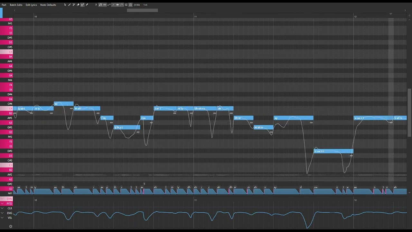
Task: Open the 1=C key setting
Action: pos(145,5)
